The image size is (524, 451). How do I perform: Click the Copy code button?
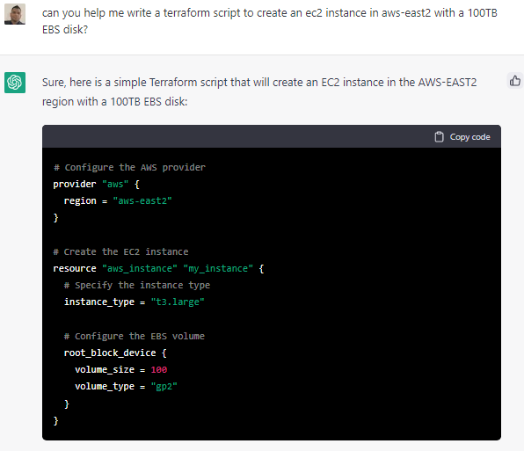[462, 136]
